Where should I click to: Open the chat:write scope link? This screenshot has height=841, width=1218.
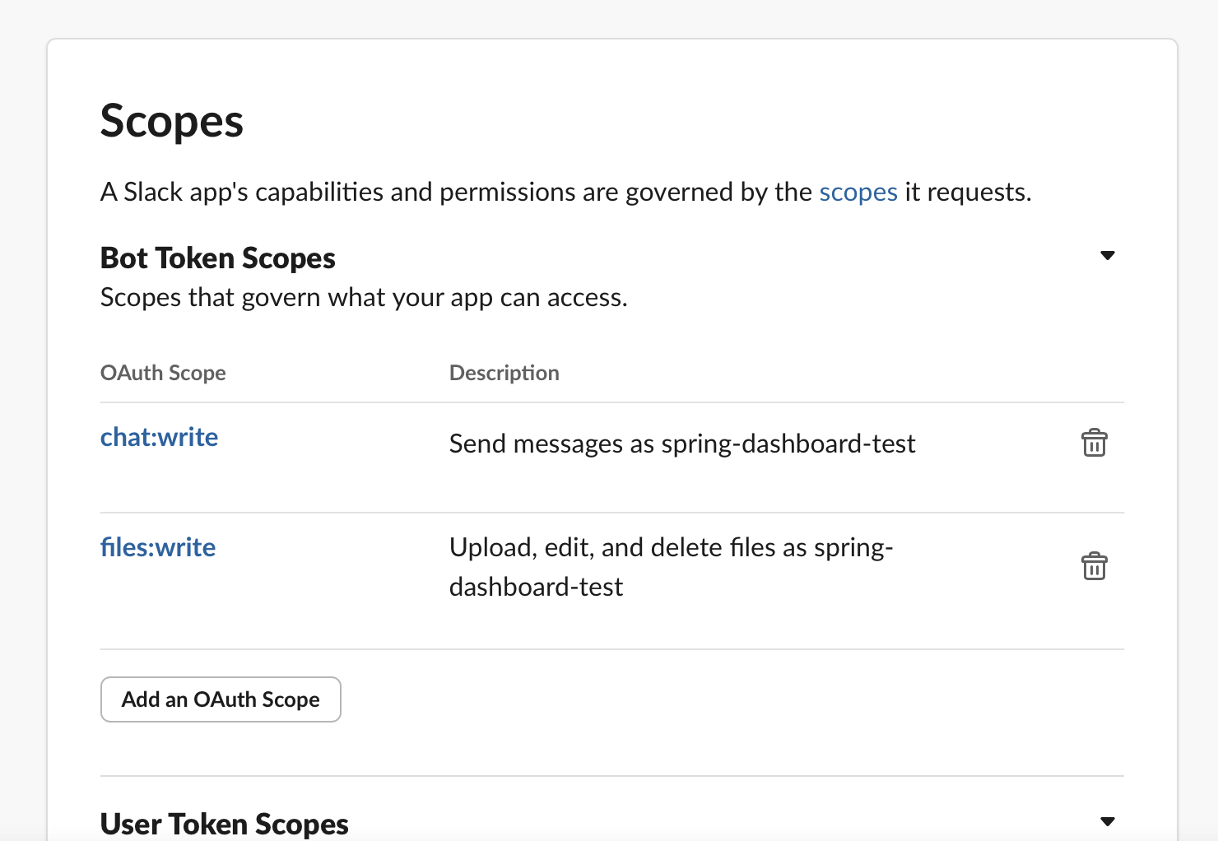click(159, 437)
